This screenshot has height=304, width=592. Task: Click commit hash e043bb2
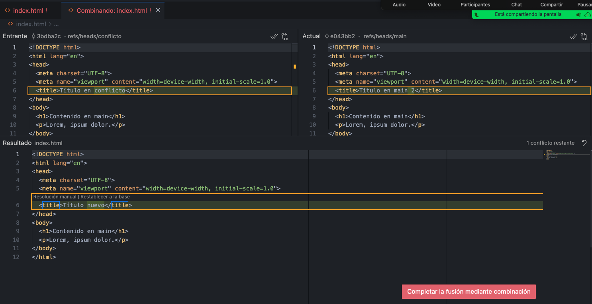[x=343, y=36]
